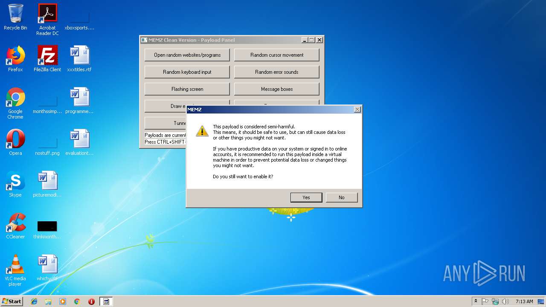Close the MEMZ Payload Panel window
The width and height of the screenshot is (546, 307).
coord(319,40)
